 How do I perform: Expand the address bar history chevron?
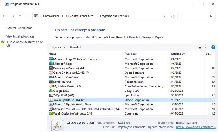[164, 16]
